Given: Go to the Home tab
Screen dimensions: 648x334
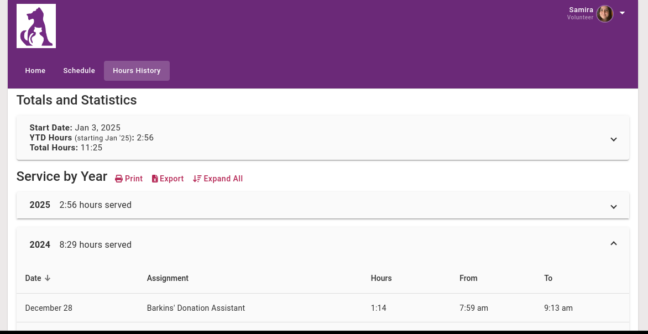Looking at the screenshot, I should (x=35, y=71).
